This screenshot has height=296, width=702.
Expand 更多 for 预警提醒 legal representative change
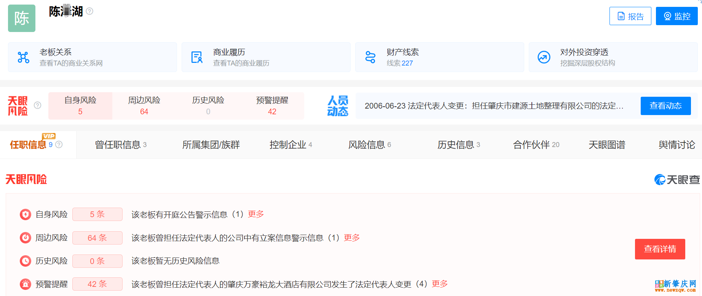point(440,284)
